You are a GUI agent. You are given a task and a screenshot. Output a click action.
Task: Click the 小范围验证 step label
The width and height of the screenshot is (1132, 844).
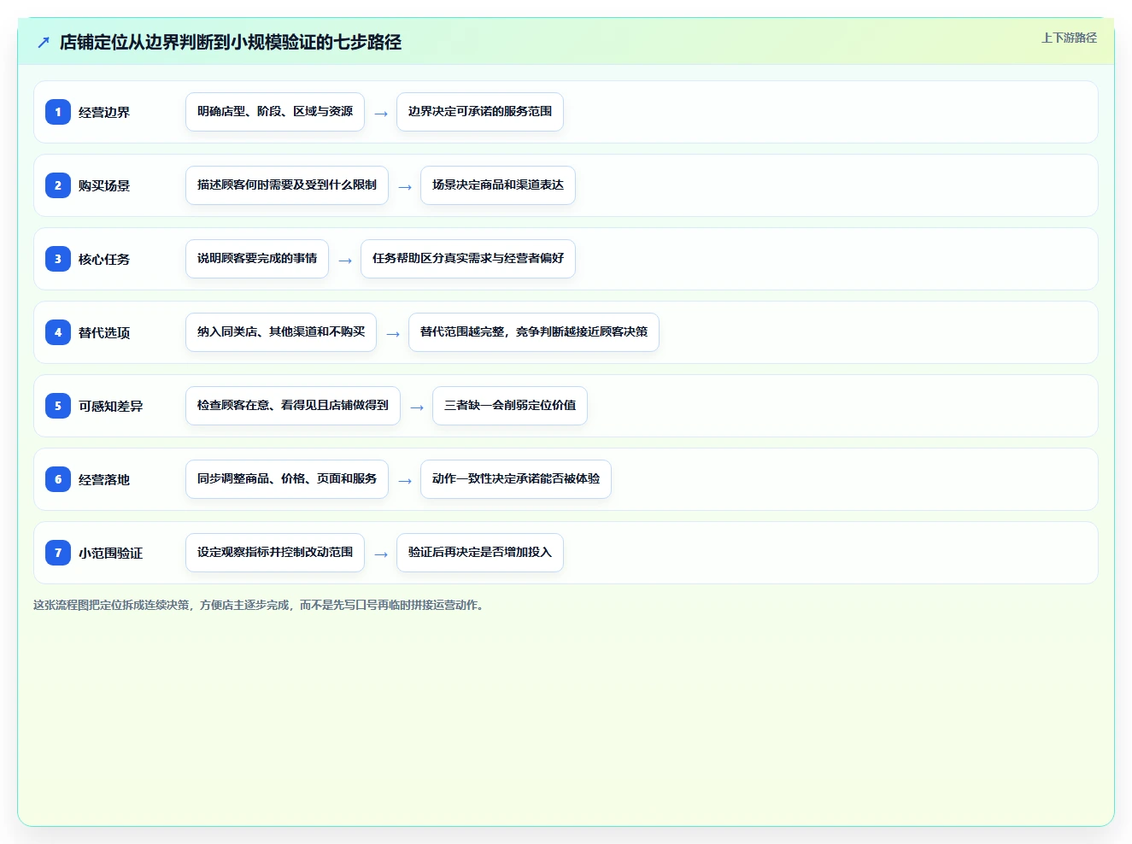(x=111, y=553)
